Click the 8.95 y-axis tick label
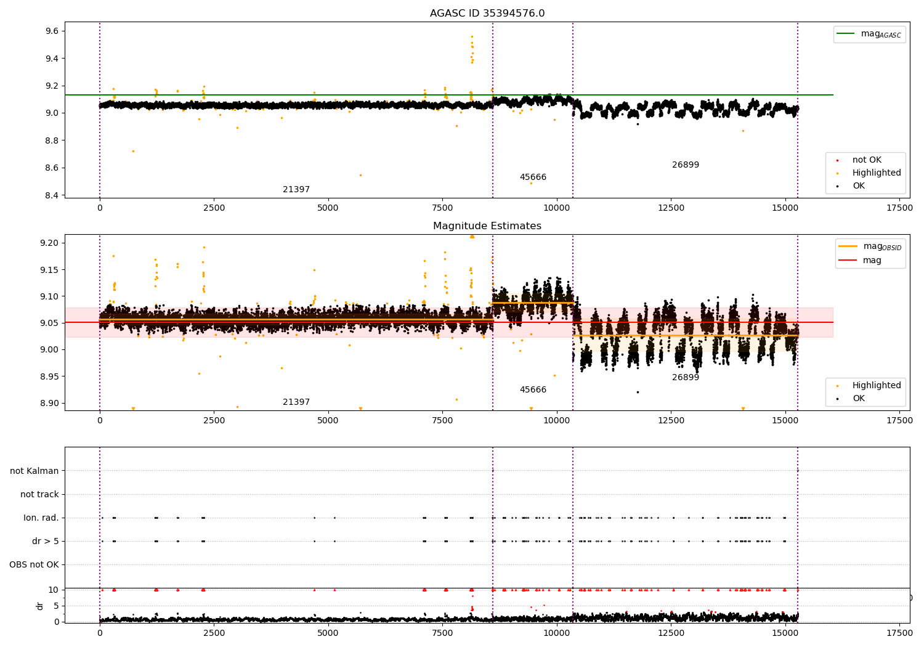The height and width of the screenshot is (647, 924). click(x=49, y=376)
